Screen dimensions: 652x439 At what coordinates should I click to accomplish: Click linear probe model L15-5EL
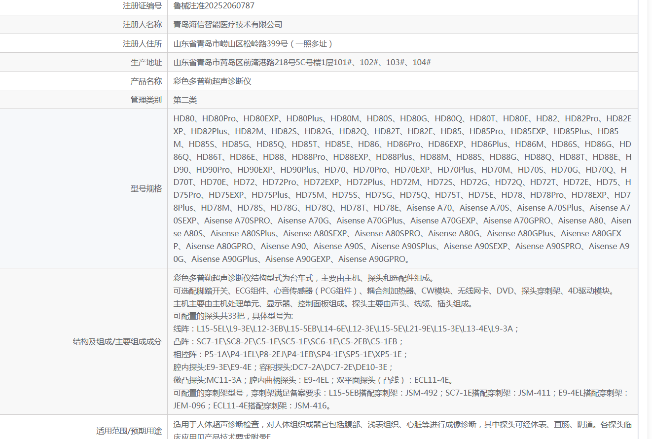[x=212, y=329]
